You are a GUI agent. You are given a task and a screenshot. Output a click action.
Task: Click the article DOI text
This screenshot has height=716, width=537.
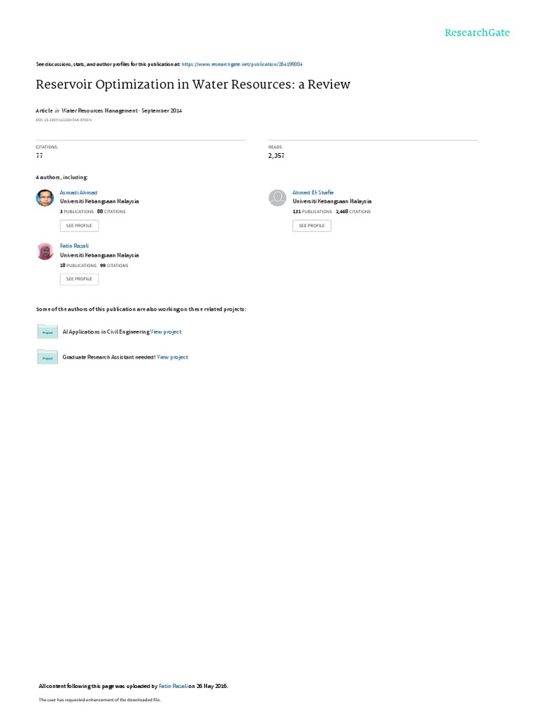64,120
